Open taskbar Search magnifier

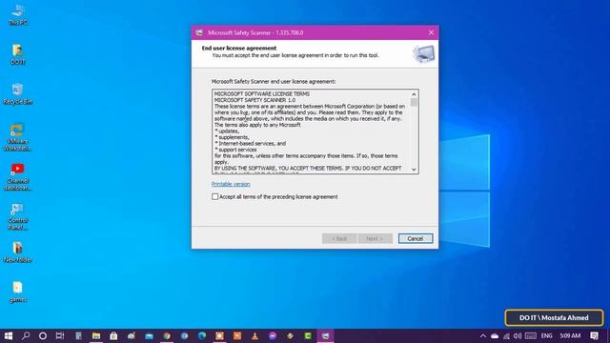coord(26,336)
